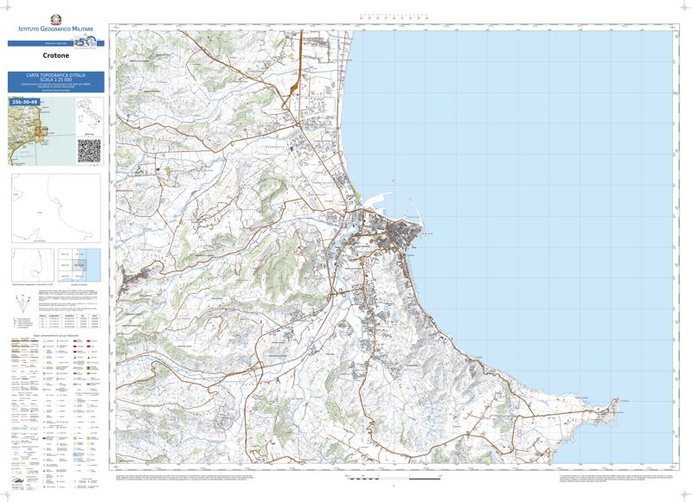Image resolution: width=692 pixels, height=502 pixels.
Task: Select the 25k-30-49 sheet number label
Action: [x=25, y=102]
